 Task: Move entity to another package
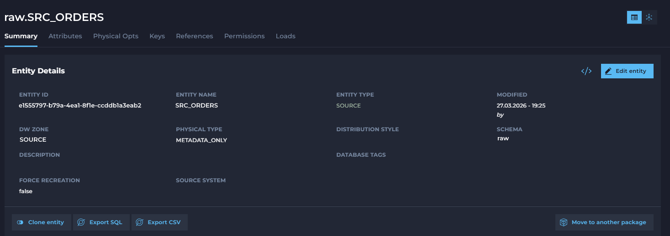pyautogui.click(x=604, y=222)
